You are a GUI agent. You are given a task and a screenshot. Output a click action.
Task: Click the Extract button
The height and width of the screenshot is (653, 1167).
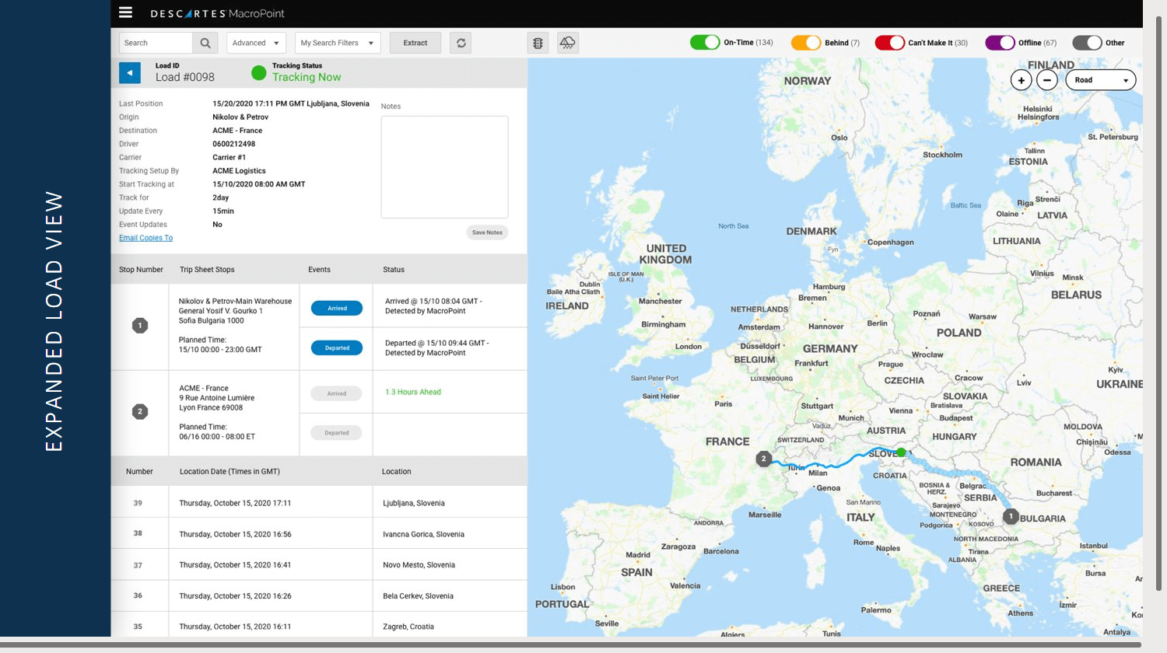point(415,43)
